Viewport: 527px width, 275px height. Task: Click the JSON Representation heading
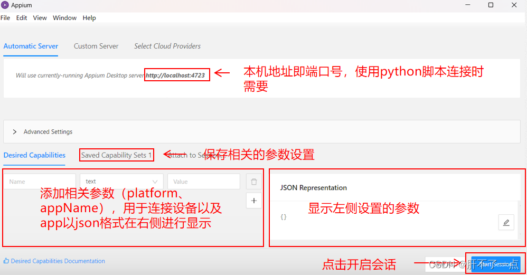[x=313, y=188]
